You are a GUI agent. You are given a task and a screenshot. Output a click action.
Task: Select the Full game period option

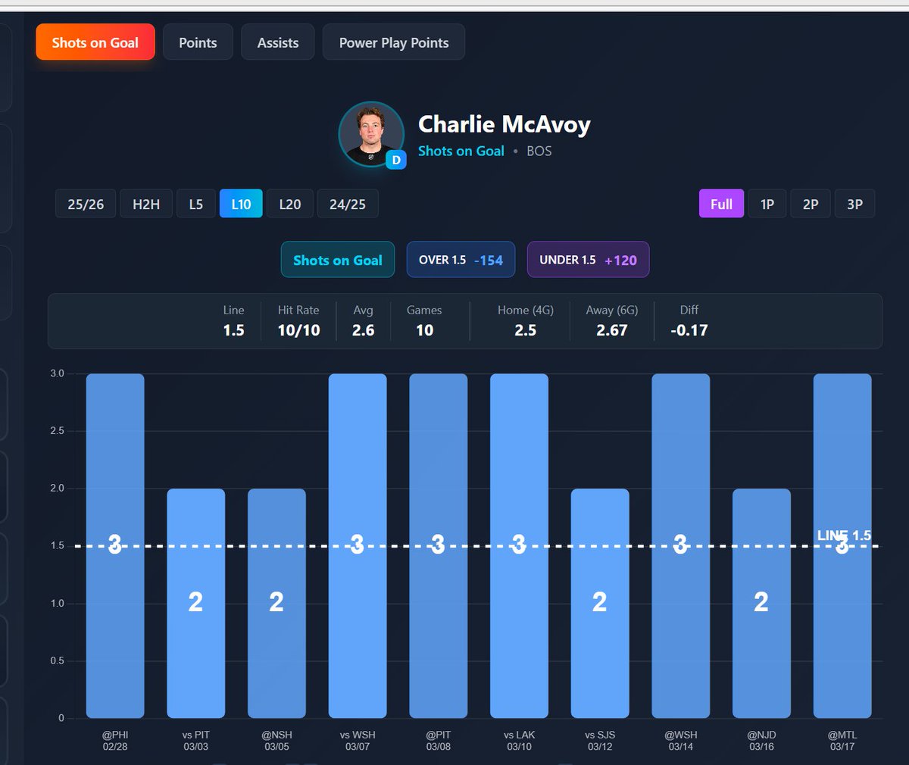pos(720,203)
